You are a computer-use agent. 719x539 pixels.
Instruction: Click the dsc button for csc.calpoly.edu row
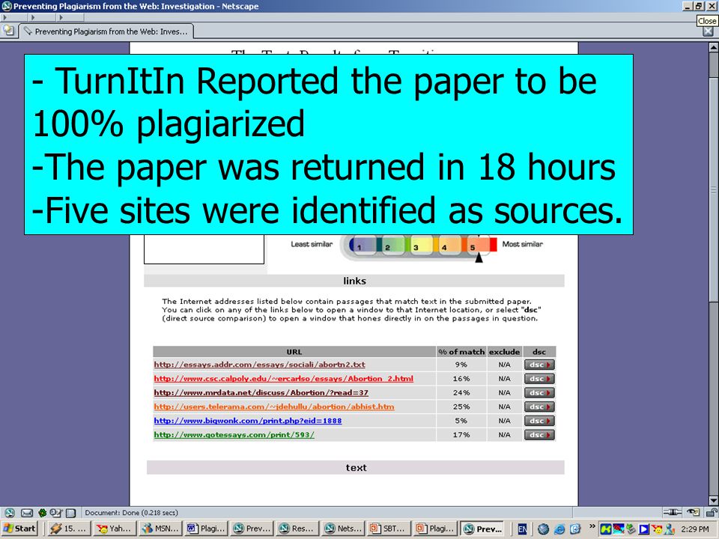(539, 379)
